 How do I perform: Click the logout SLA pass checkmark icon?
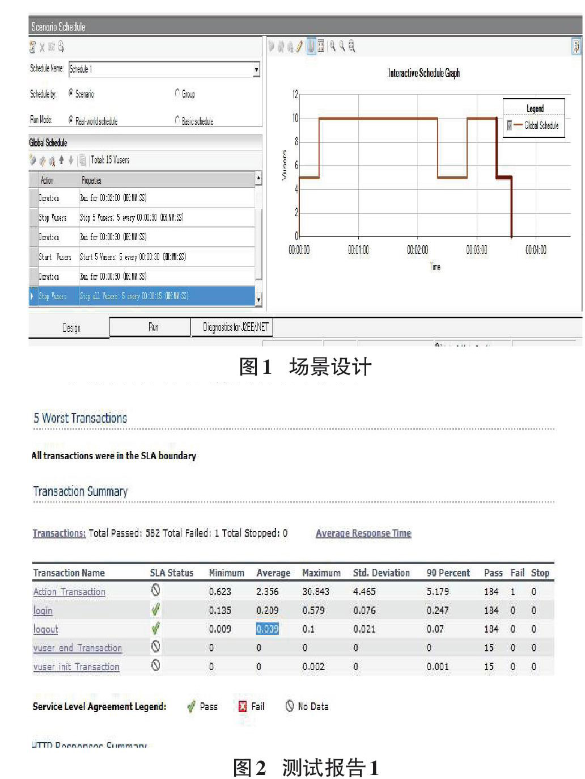(x=155, y=629)
